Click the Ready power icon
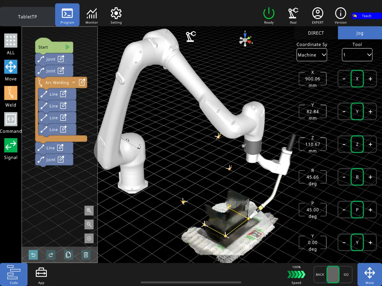Screen dimensions: 382x286 click(269, 16)
